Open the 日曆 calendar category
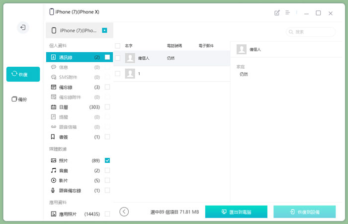 point(80,107)
